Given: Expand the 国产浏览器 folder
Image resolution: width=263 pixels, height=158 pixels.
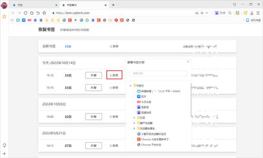Looking at the screenshot, I should [134, 123].
